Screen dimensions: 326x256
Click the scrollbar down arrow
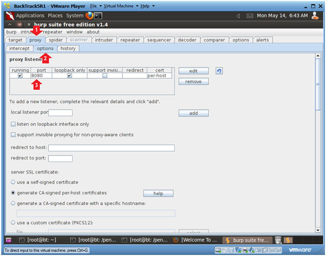point(318,230)
